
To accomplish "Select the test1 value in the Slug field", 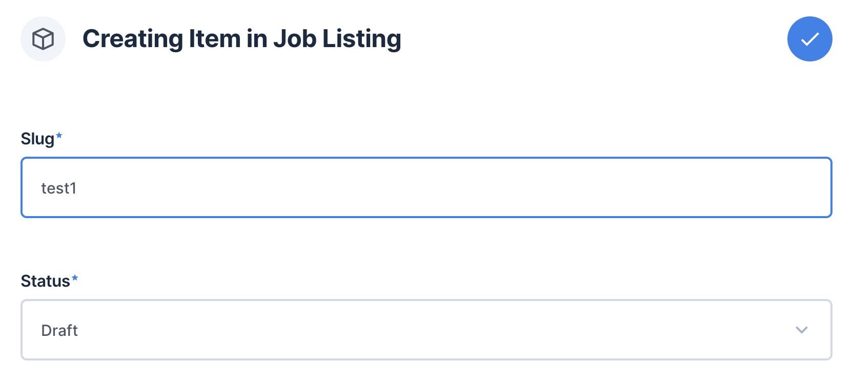I will tap(59, 187).
